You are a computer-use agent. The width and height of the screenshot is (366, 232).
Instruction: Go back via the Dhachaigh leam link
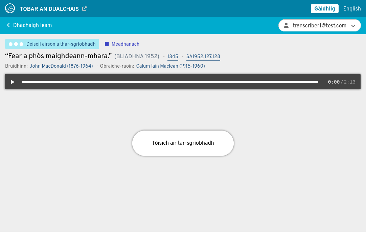pyautogui.click(x=32, y=25)
